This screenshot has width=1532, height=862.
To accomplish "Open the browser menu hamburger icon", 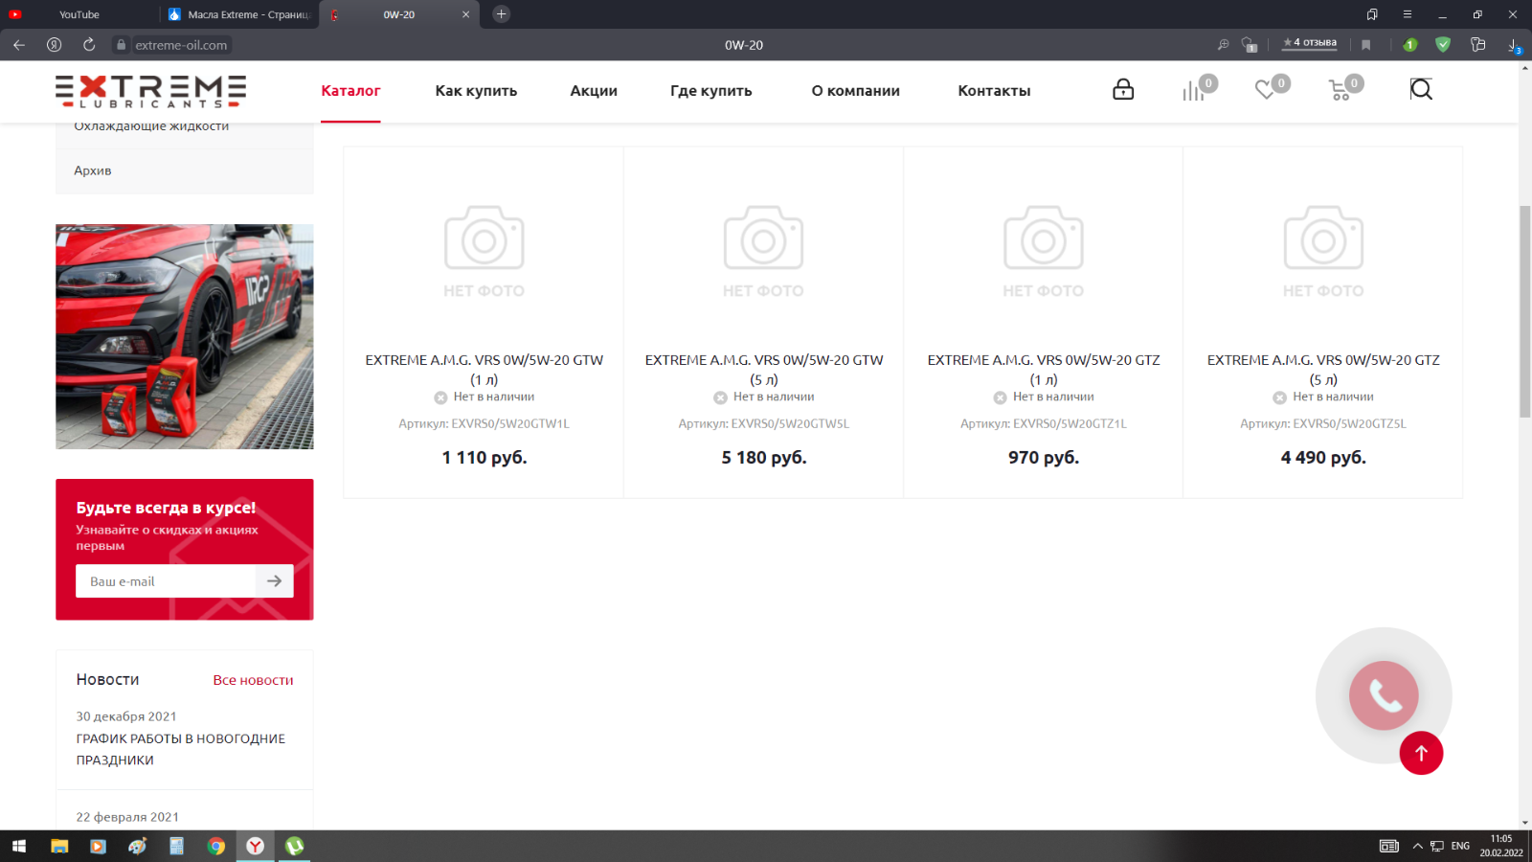I will [1408, 14].
